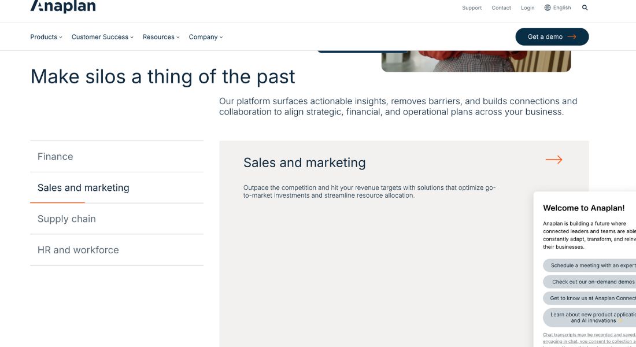The width and height of the screenshot is (636, 347).
Task: Choose Schedule a meeting with an expert
Action: pos(592,265)
